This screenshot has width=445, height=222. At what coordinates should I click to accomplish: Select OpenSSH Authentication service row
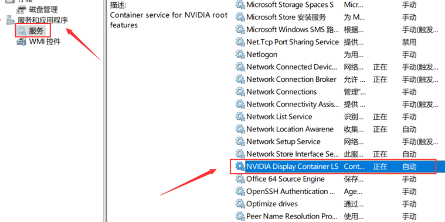point(338,191)
